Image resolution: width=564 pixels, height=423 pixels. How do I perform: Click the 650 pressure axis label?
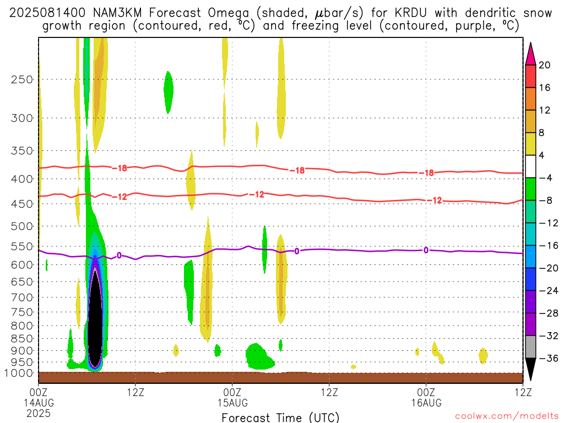coord(22,281)
